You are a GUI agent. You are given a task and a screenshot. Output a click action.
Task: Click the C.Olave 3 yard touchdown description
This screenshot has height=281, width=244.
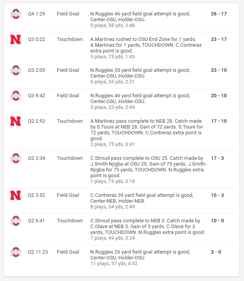pos(148,226)
